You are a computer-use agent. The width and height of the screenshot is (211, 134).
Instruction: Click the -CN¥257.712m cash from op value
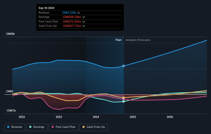[72, 26]
